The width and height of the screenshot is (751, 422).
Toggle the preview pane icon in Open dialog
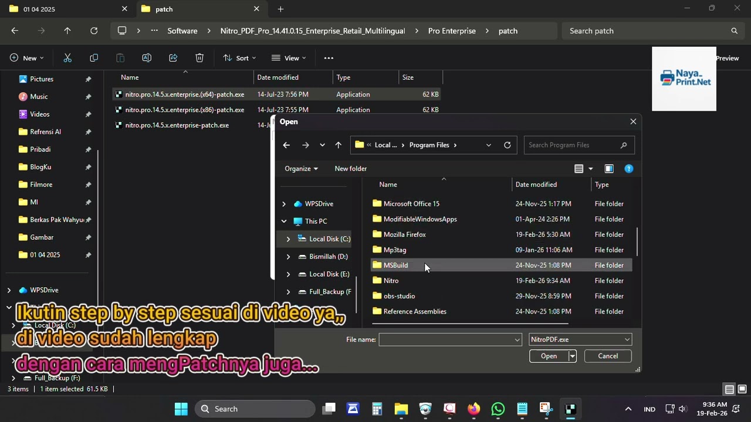click(609, 169)
